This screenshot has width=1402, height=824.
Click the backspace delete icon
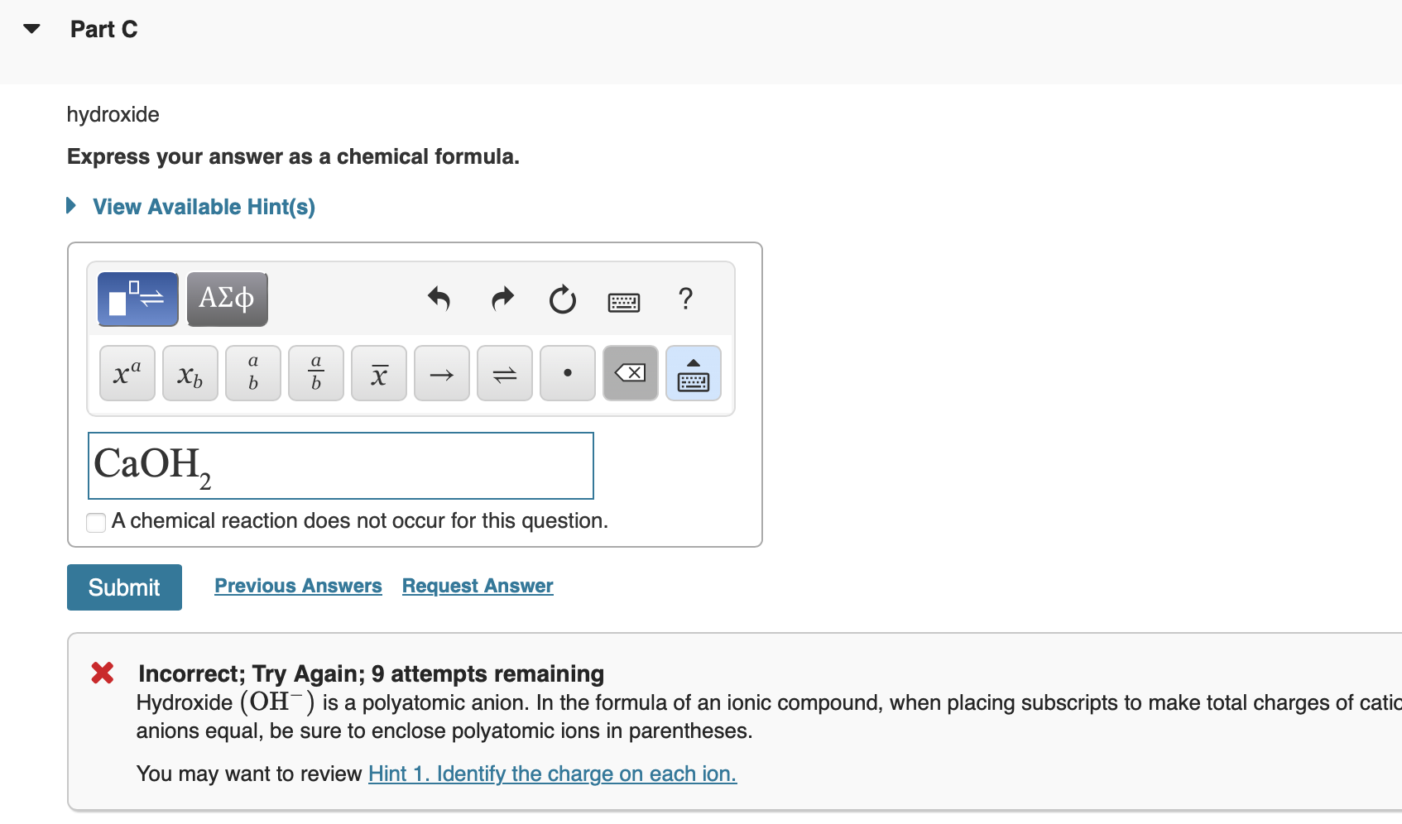pyautogui.click(x=630, y=373)
